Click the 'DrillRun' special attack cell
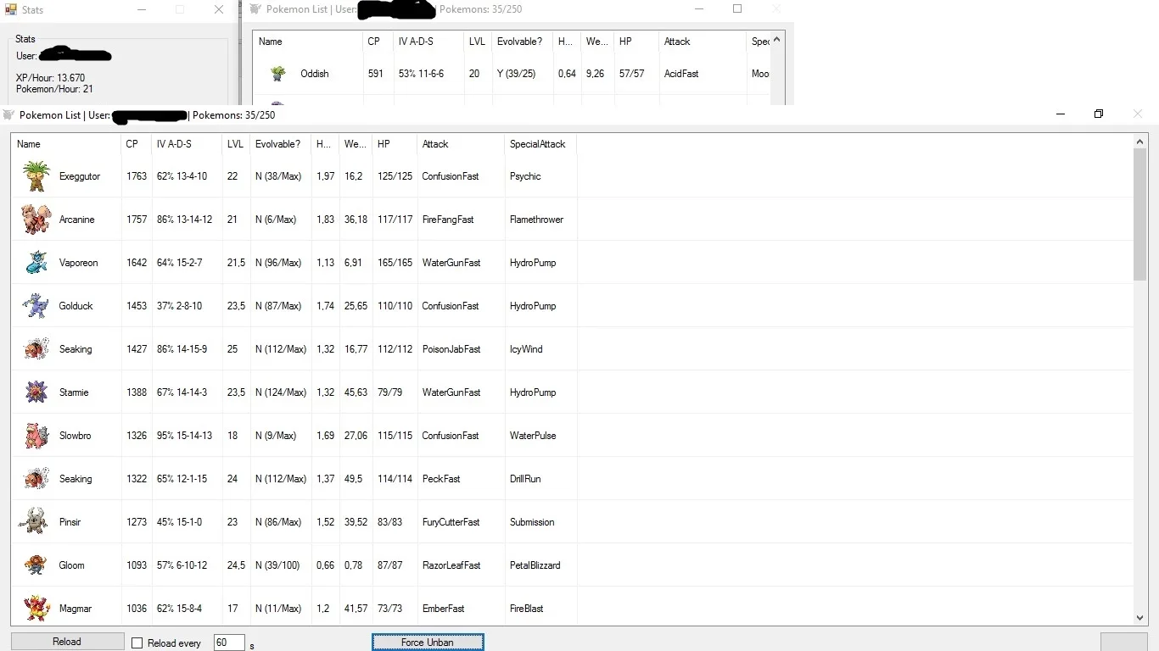The width and height of the screenshot is (1159, 651). click(x=525, y=479)
